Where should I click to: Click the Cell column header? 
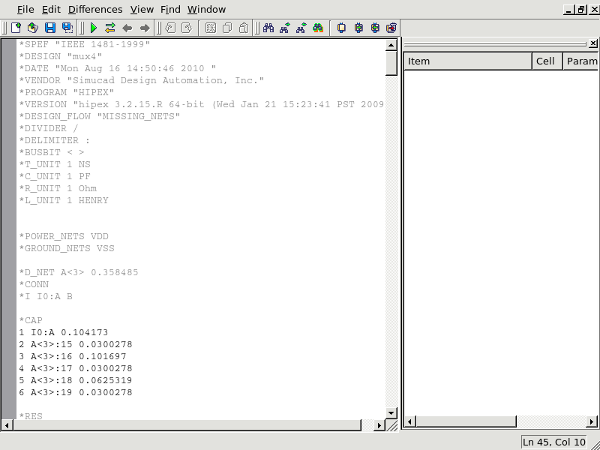coord(547,61)
